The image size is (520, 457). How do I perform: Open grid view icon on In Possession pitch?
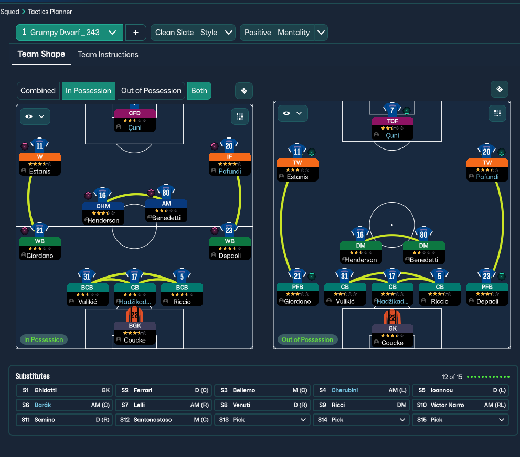click(239, 116)
